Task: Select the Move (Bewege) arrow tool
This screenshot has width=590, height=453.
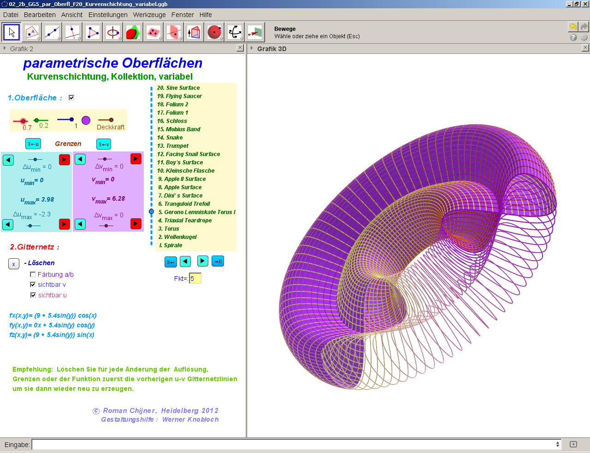Action: pos(12,32)
